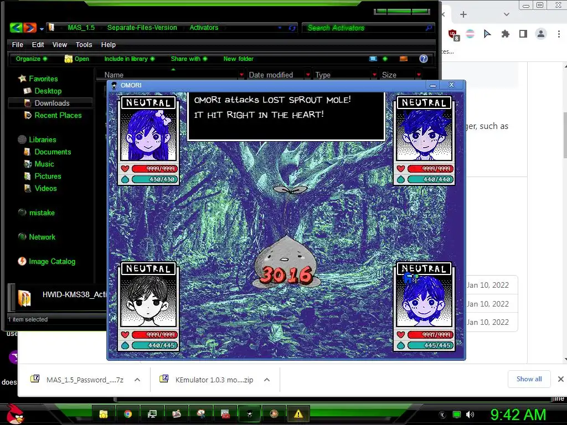Screen dimensions: 567x425
Task: Expand the Organize dropdown
Action: click(x=31, y=59)
